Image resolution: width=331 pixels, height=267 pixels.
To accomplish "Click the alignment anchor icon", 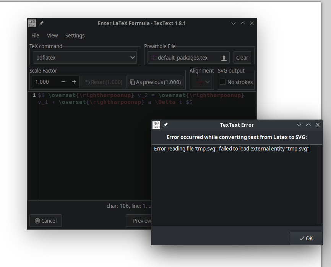I will [x=199, y=81].
